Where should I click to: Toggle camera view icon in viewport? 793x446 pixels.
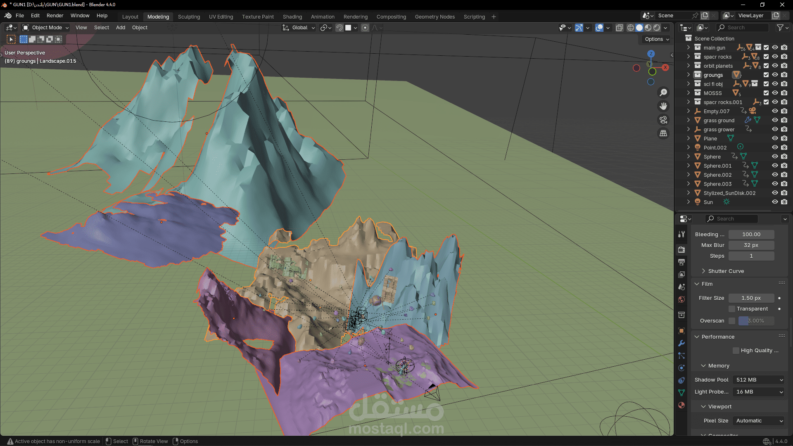click(x=663, y=120)
